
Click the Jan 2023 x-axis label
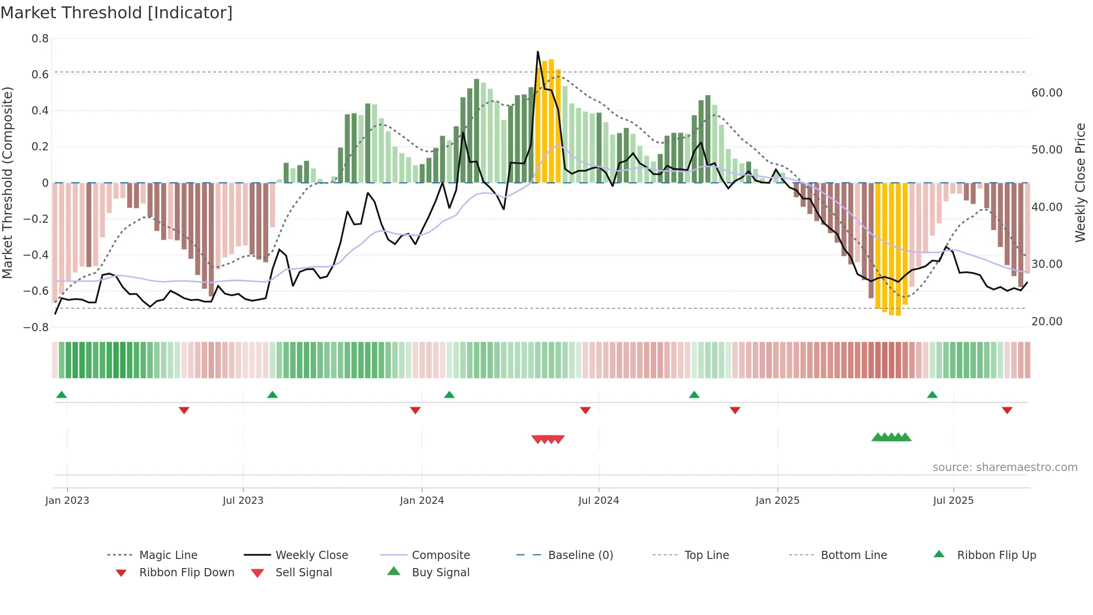[x=67, y=500]
